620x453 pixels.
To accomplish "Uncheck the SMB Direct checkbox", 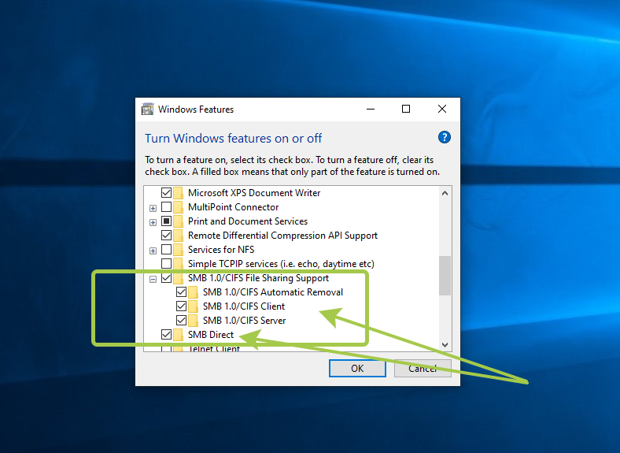I will pyautogui.click(x=167, y=335).
